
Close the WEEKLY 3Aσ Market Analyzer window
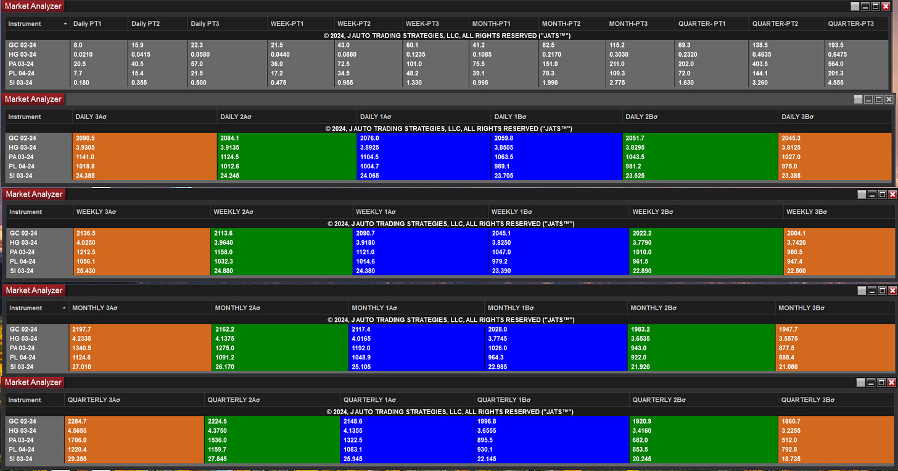tap(893, 194)
